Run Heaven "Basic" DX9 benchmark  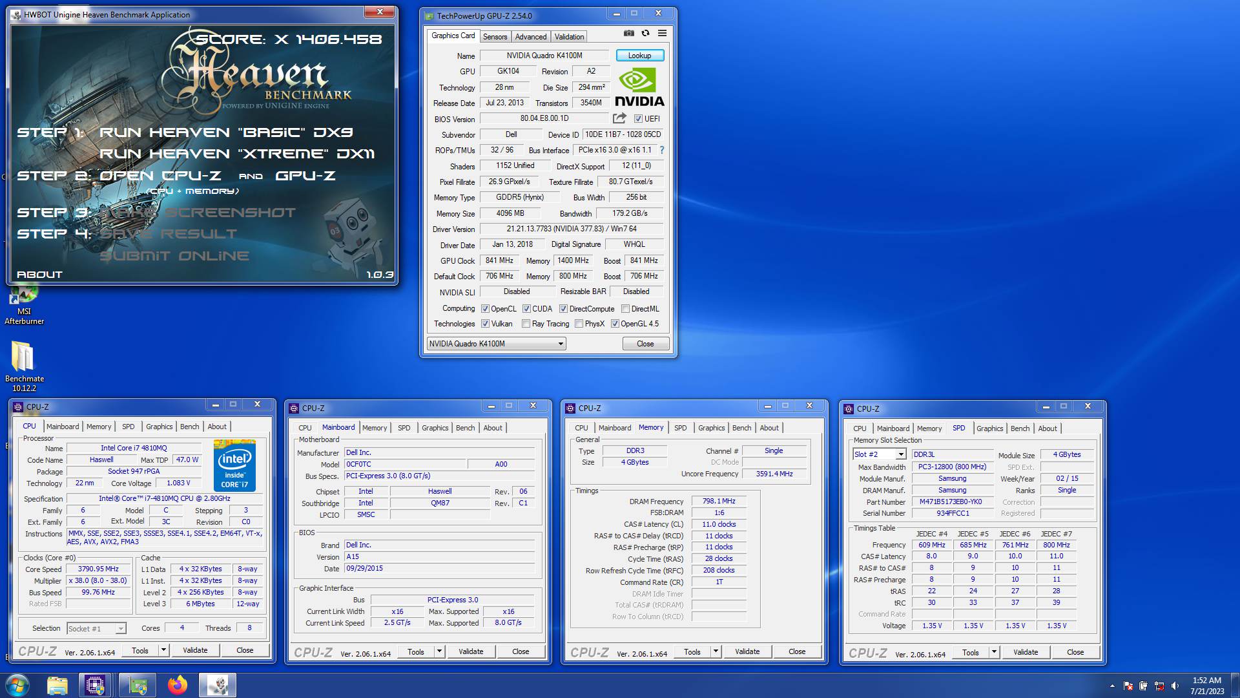[x=226, y=132]
